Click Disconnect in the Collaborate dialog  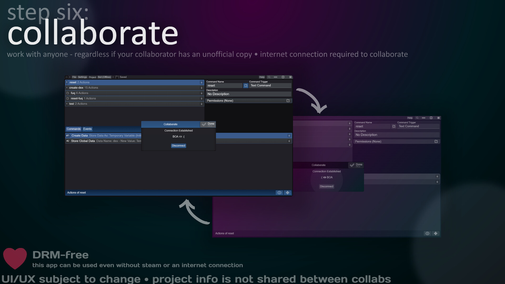(178, 145)
